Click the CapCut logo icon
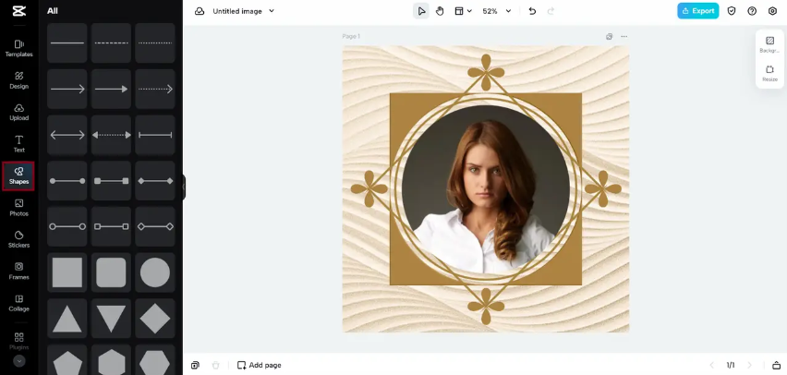Viewport: 787px width, 375px height. click(x=19, y=11)
